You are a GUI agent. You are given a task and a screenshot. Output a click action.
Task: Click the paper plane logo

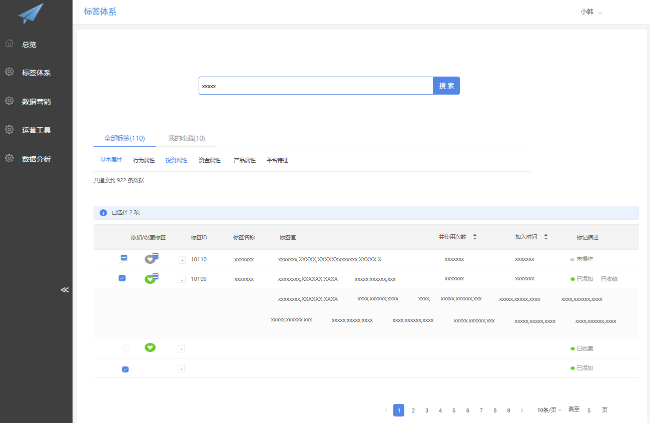[31, 14]
